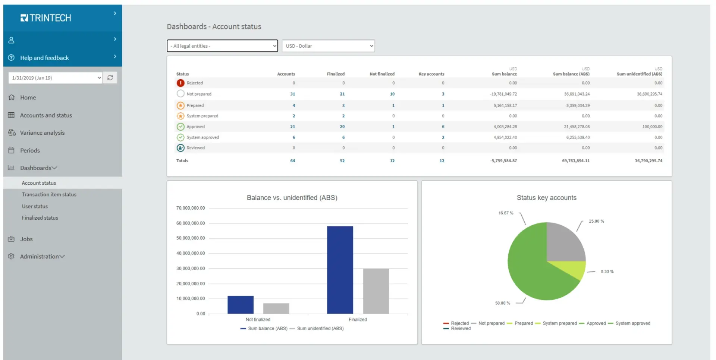Viewport: 716px width, 360px height.
Task: Toggle Sum balance (ABS) legend series
Action: 264,329
